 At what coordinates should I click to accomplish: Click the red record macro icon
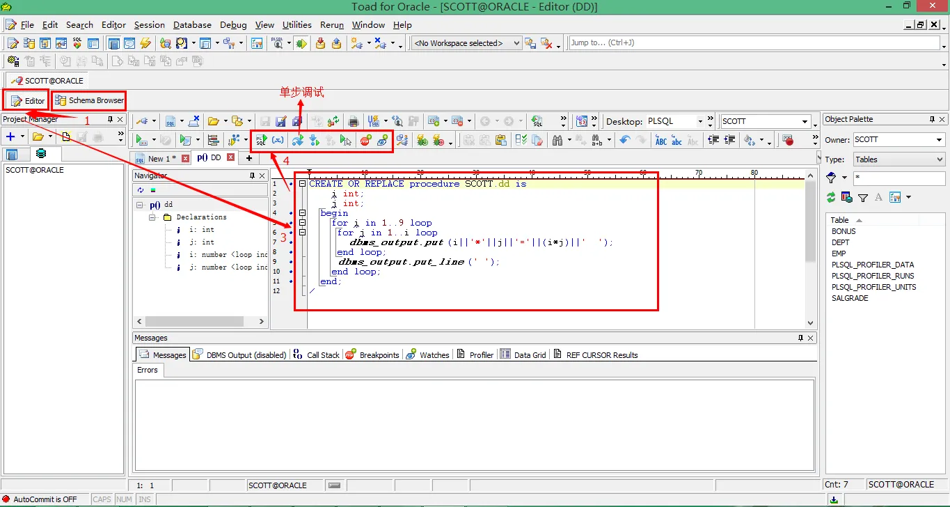point(788,140)
